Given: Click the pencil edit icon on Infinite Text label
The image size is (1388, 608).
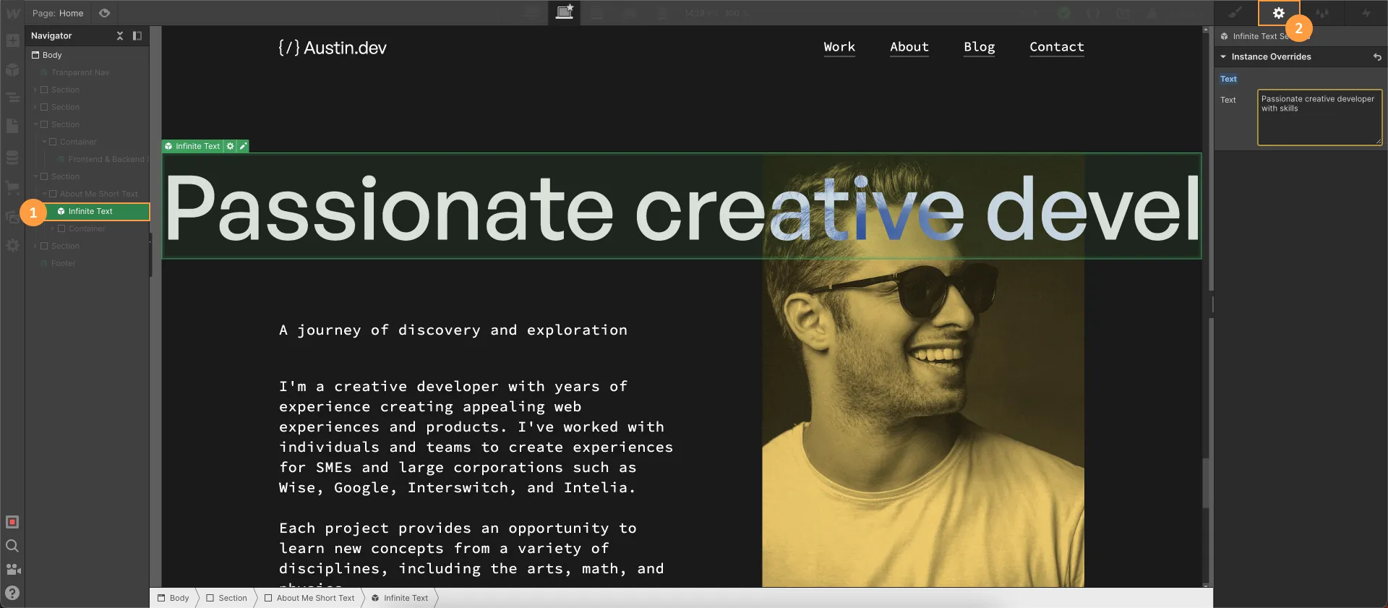Looking at the screenshot, I should (x=244, y=146).
